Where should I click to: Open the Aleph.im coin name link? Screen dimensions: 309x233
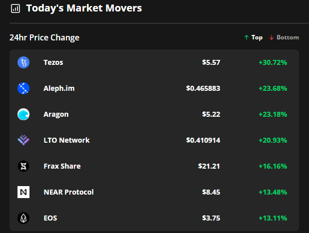[x=59, y=88]
